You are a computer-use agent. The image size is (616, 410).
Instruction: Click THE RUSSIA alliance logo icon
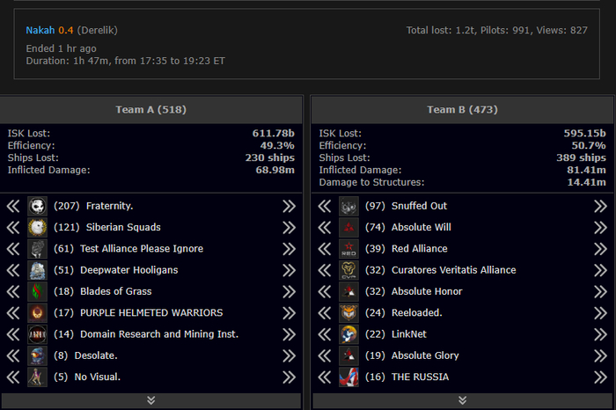pyautogui.click(x=349, y=377)
